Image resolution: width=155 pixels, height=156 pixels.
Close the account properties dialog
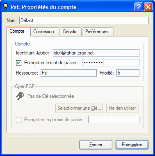click(x=148, y=7)
